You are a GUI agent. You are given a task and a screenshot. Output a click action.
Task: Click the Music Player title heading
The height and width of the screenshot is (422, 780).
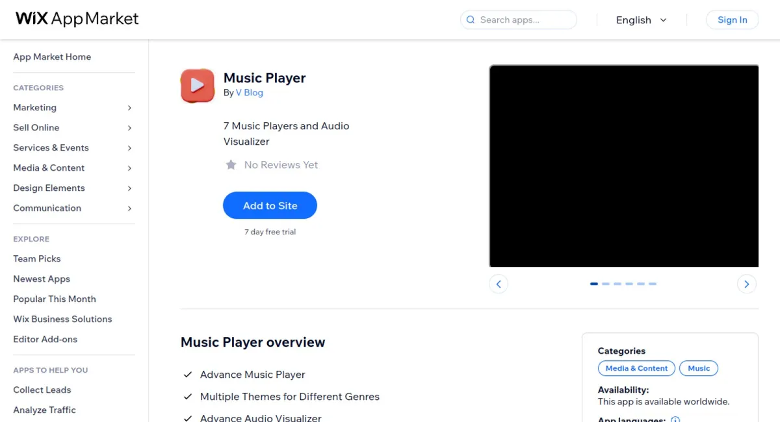pyautogui.click(x=265, y=78)
